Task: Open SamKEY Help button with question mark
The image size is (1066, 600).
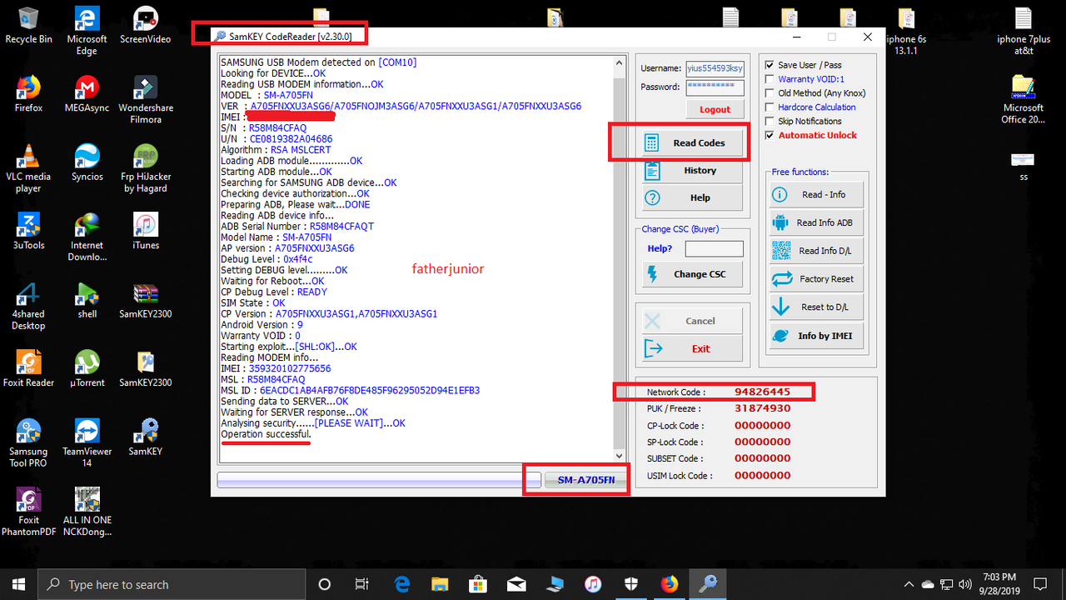Action: (691, 197)
